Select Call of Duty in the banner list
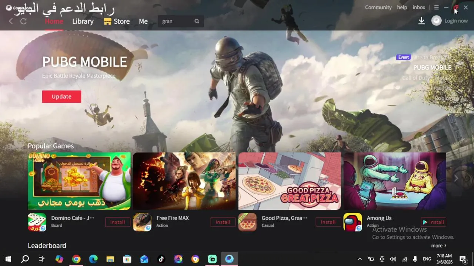Screen dimensions: 474x266 point(427,78)
